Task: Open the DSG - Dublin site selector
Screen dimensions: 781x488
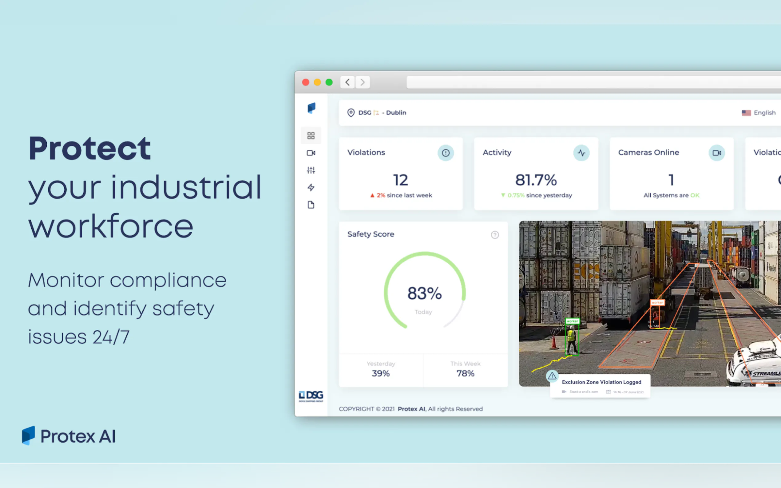Action: (x=382, y=113)
